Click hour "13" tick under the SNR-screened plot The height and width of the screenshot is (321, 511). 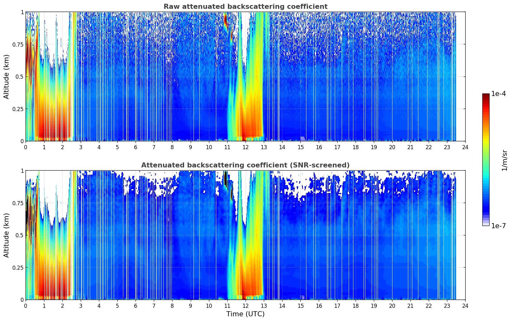coord(264,306)
